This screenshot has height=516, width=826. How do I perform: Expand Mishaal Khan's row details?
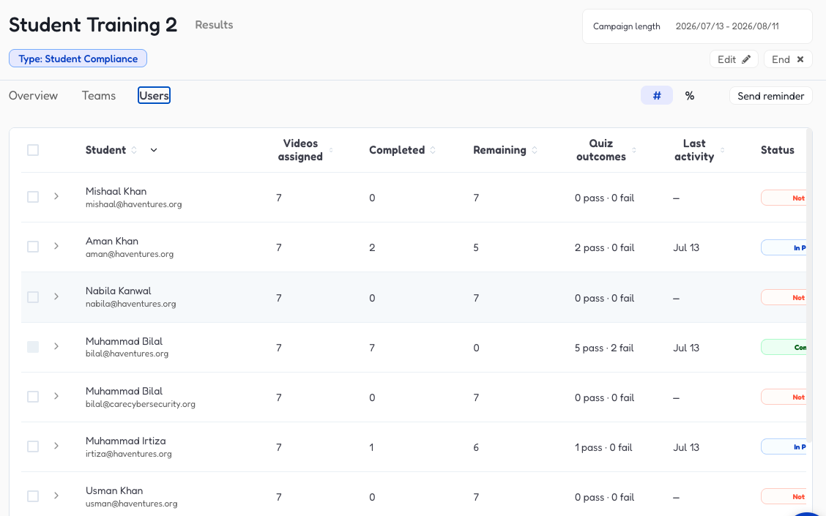(x=56, y=196)
